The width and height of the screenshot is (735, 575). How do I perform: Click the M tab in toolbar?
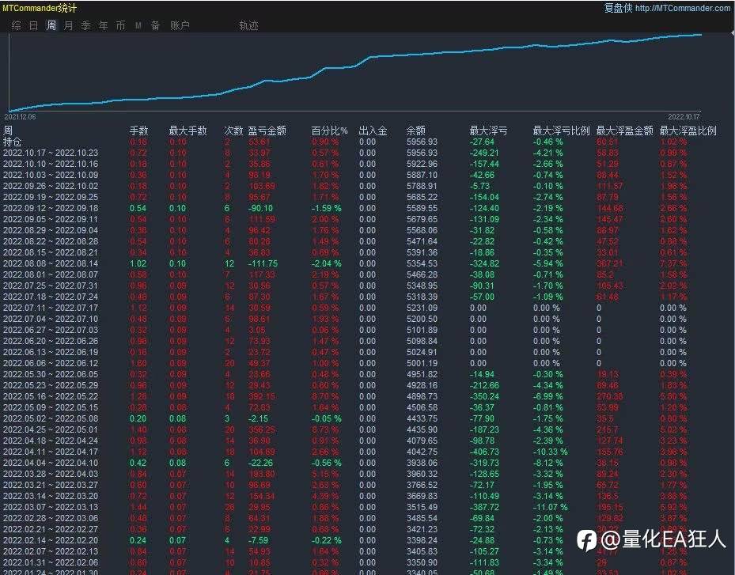point(138,25)
